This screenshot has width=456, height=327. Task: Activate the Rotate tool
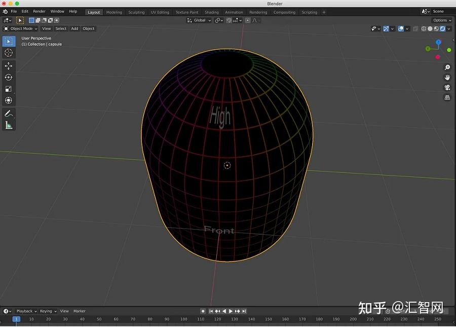pyautogui.click(x=9, y=78)
